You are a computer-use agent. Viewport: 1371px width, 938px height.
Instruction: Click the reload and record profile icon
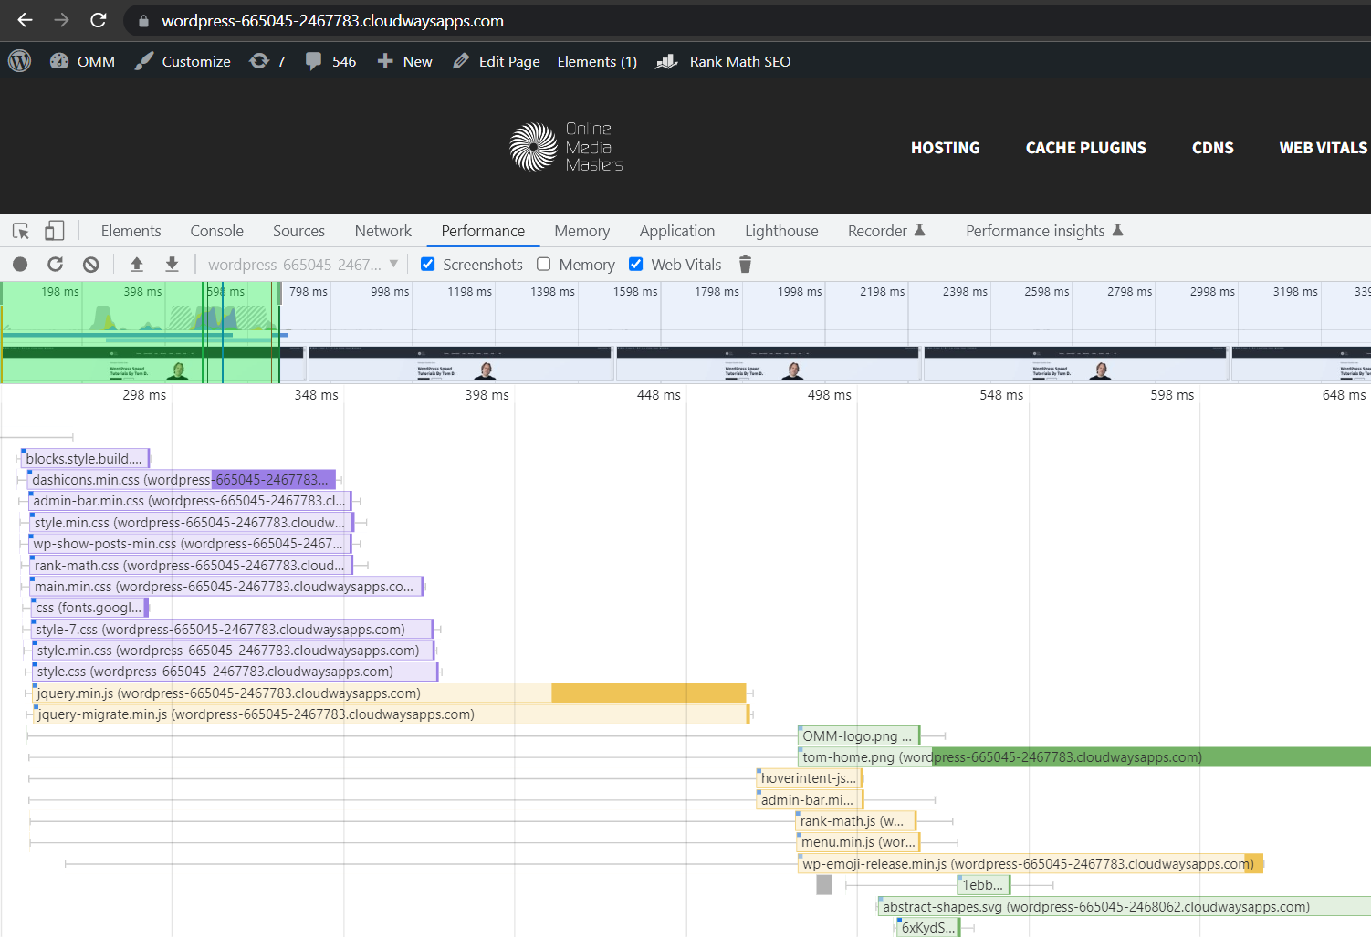(56, 265)
